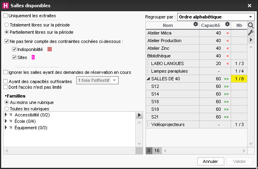Click Familles horizontal scroll left arrow

[x=7, y=151]
